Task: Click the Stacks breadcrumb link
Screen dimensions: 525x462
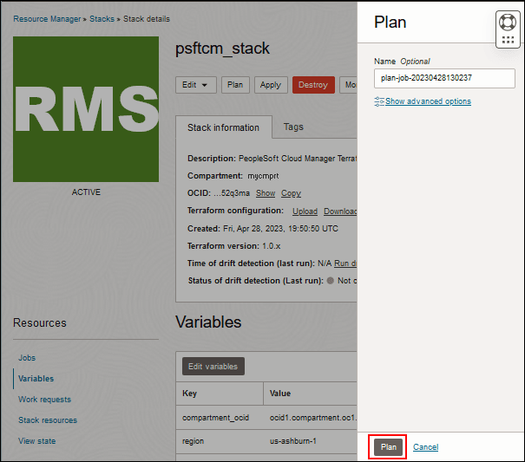Action: click(102, 19)
